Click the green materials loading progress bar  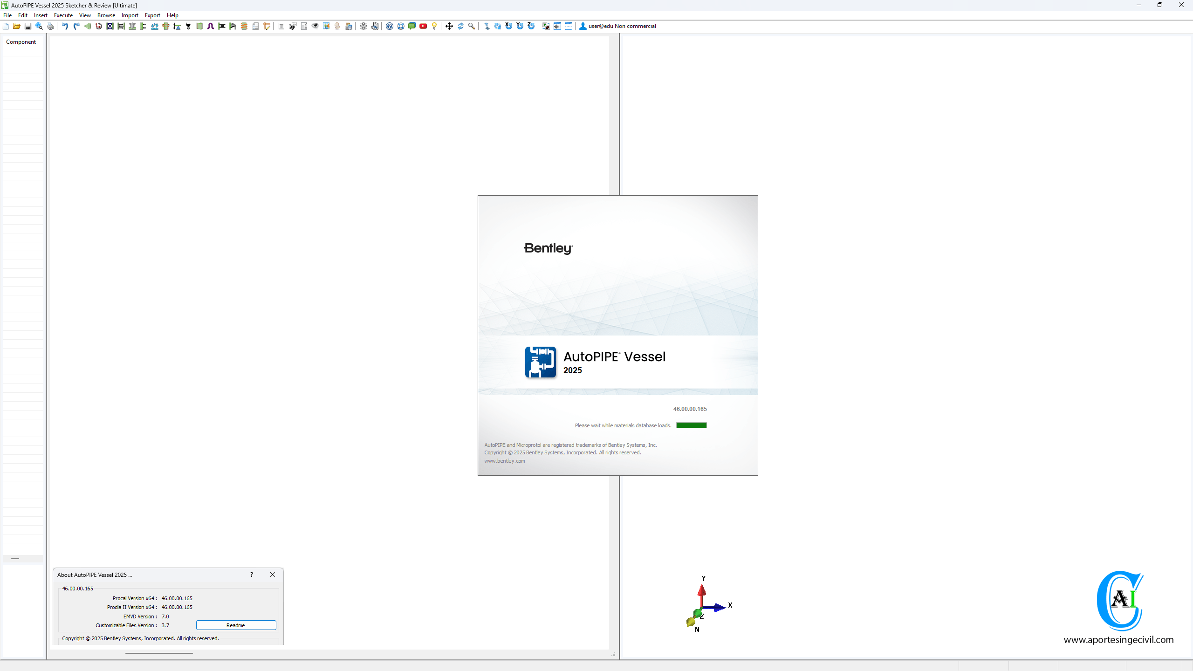click(691, 425)
